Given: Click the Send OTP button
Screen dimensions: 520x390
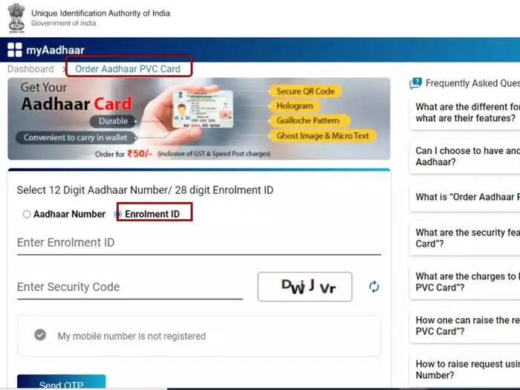Looking at the screenshot, I should (62, 382).
